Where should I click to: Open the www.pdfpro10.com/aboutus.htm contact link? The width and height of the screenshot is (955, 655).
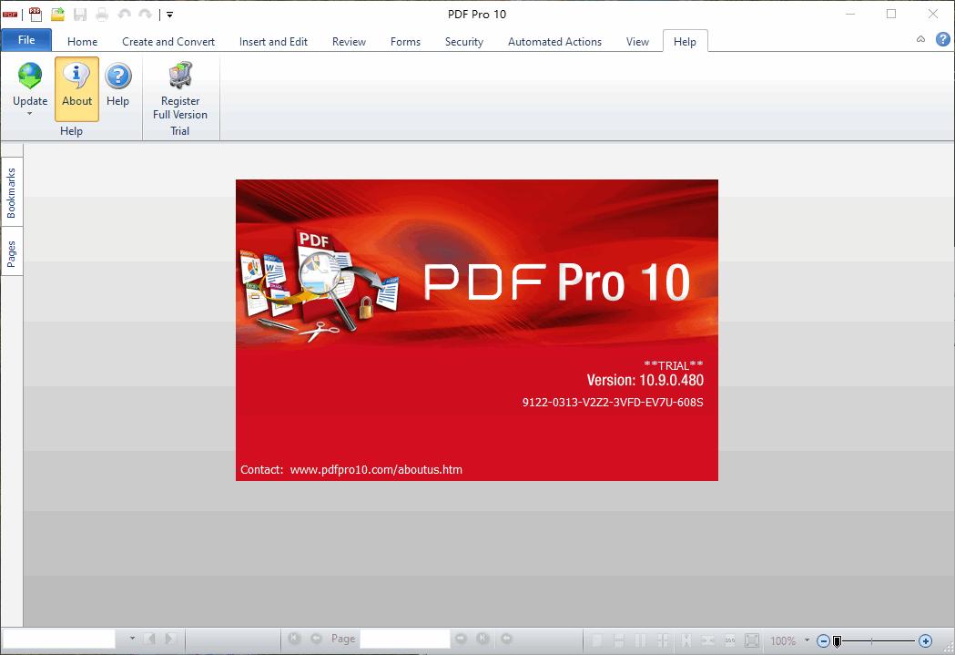(x=376, y=470)
